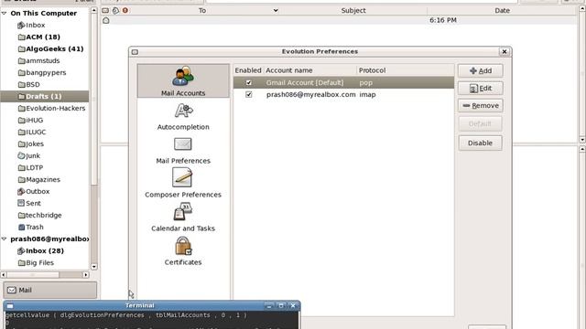Open the Mail Preferences section
Viewport: 586px width, 329px height.
click(183, 151)
